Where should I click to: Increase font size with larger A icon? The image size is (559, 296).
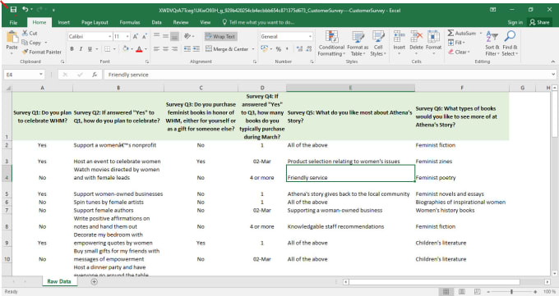(136, 36)
